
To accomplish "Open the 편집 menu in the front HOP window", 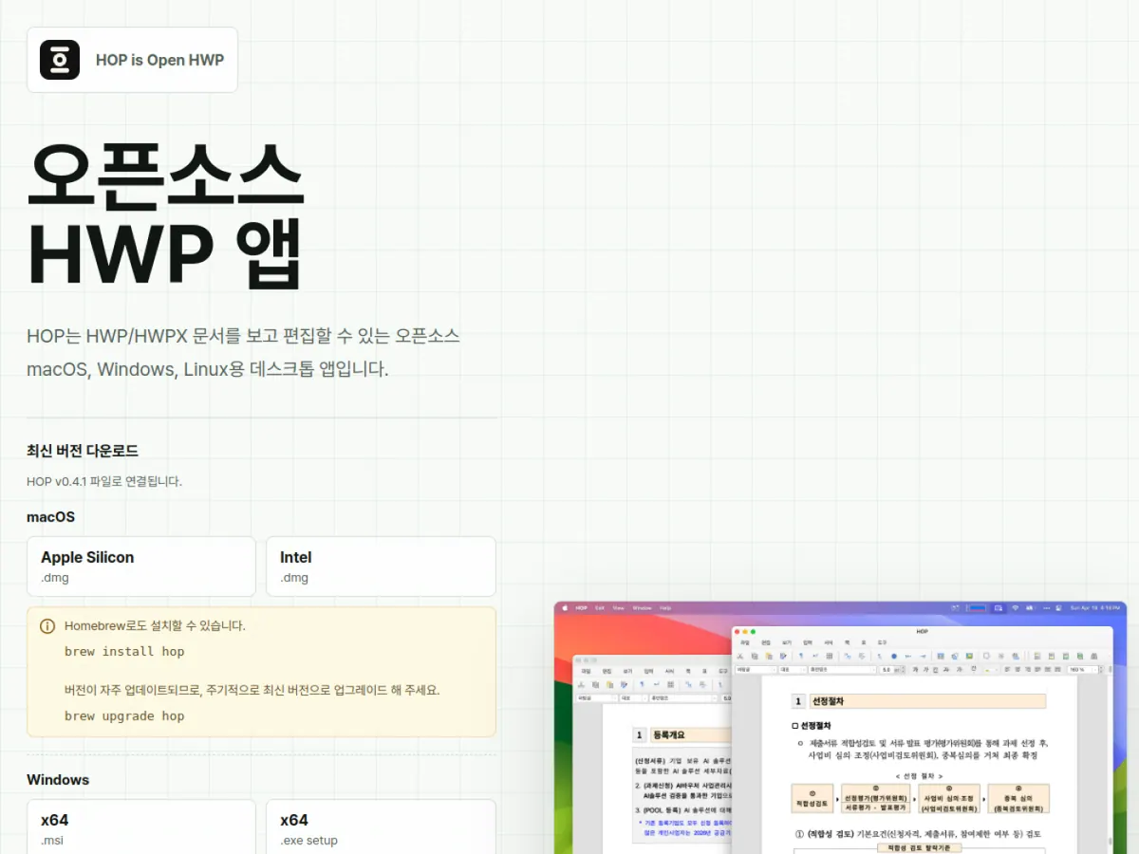I will coord(765,642).
